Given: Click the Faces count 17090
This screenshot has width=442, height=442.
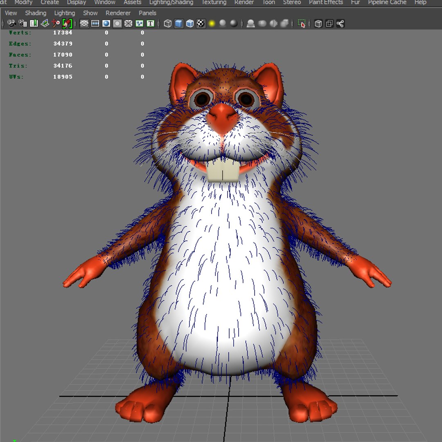Looking at the screenshot, I should point(63,55).
